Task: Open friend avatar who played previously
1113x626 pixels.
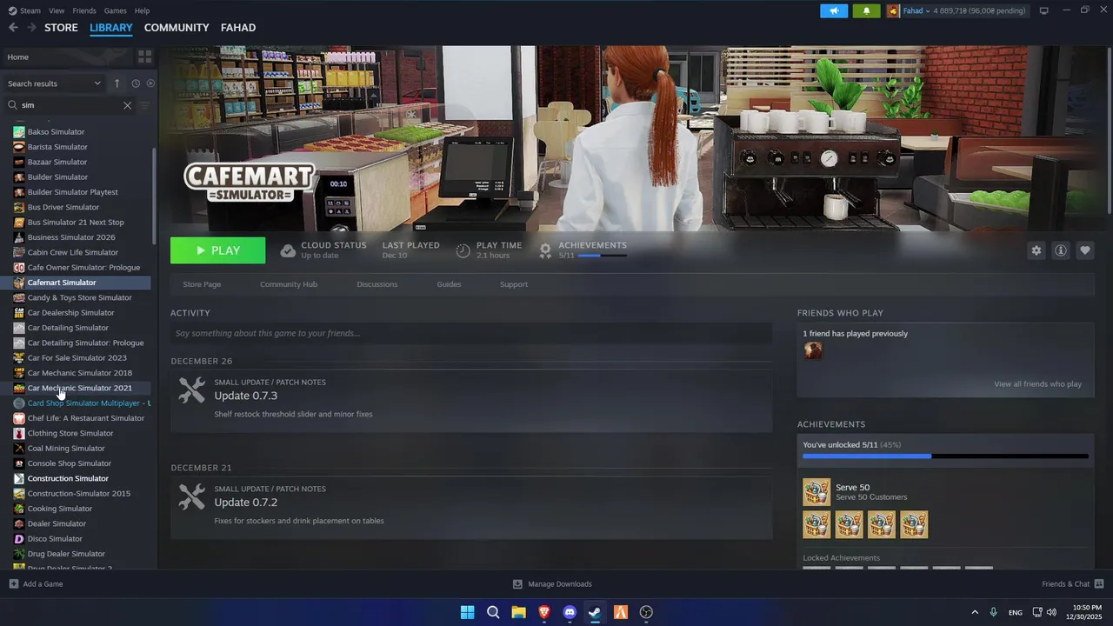Action: coord(813,350)
